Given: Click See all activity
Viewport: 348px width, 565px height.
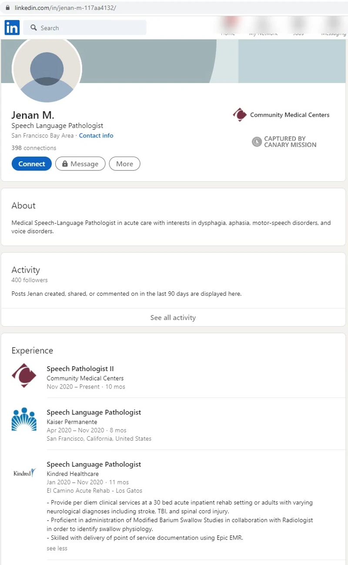Looking at the screenshot, I should 173,318.
